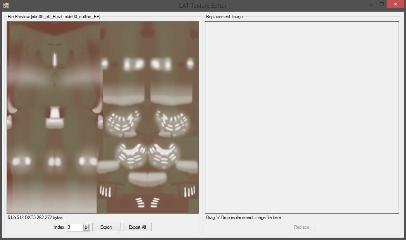Increase the Index value with up arrow

coord(86,226)
